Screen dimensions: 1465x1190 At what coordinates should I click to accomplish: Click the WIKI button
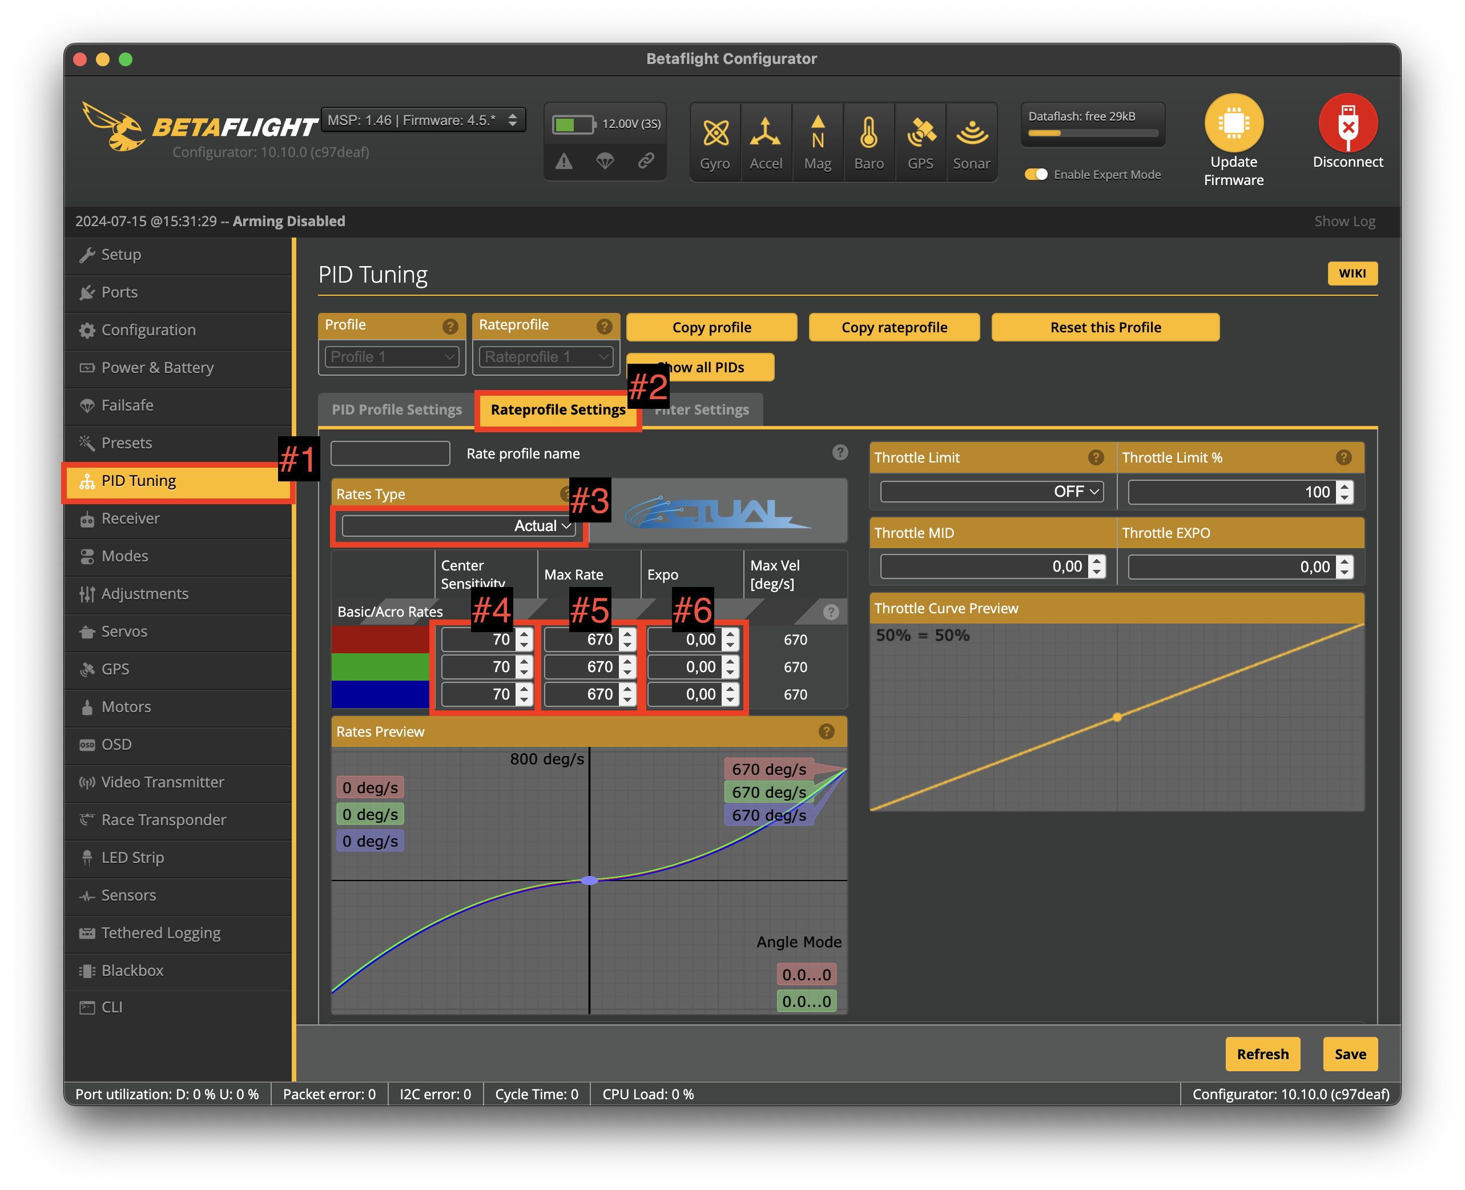[1352, 273]
